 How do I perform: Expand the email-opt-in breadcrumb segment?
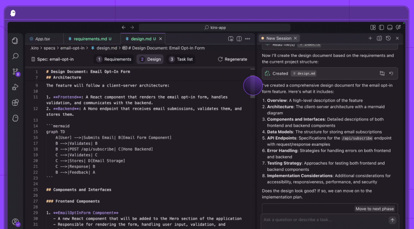coord(72,48)
